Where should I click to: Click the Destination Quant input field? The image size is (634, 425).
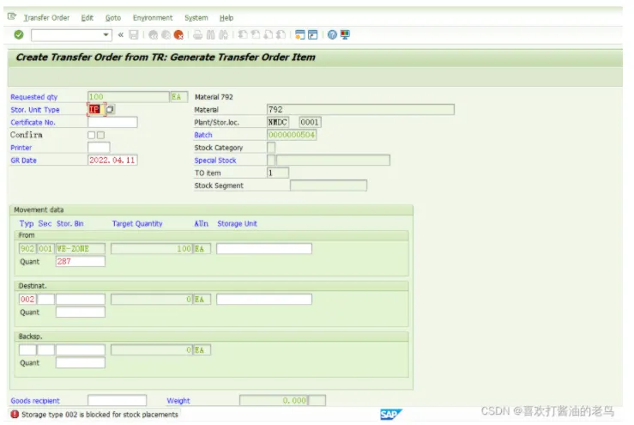tap(81, 312)
